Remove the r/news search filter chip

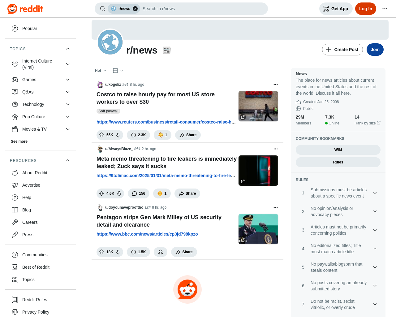click(x=135, y=9)
